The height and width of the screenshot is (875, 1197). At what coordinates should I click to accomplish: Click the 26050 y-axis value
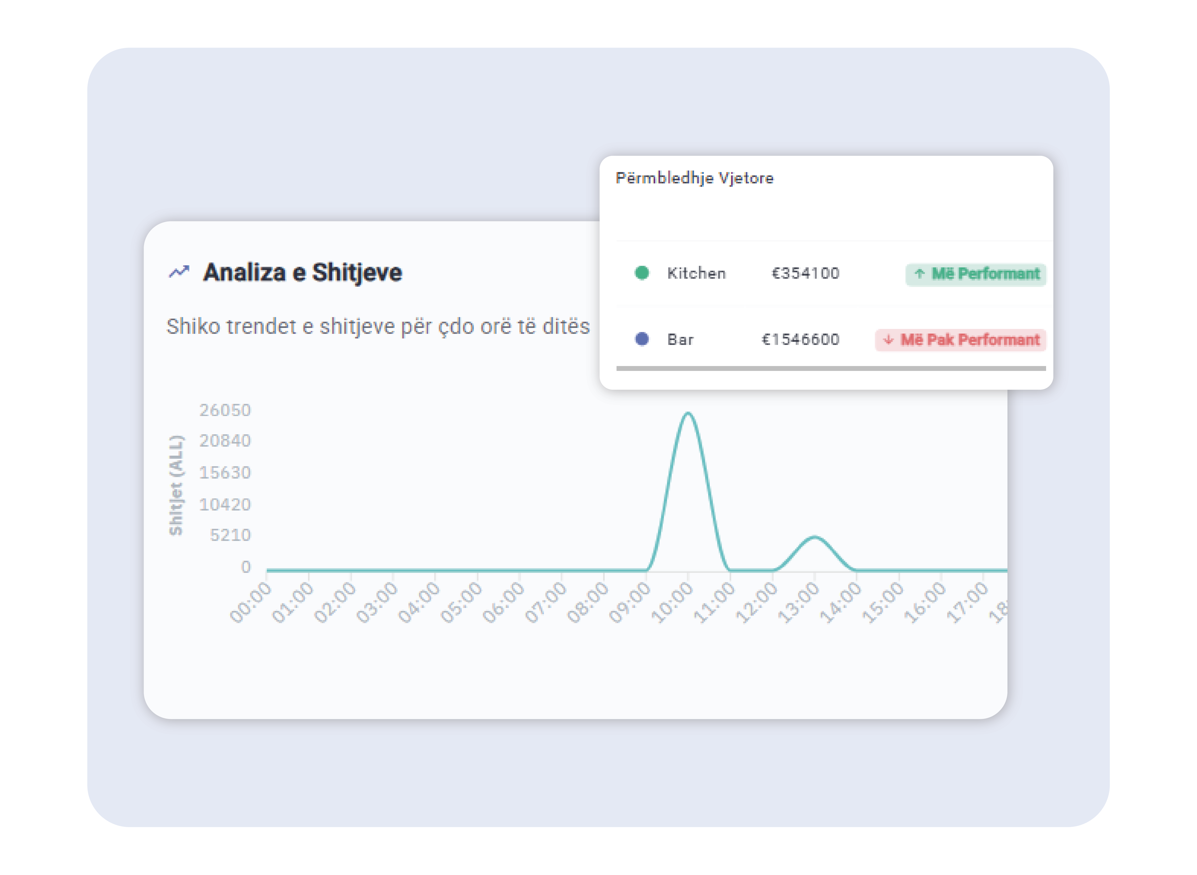click(225, 410)
